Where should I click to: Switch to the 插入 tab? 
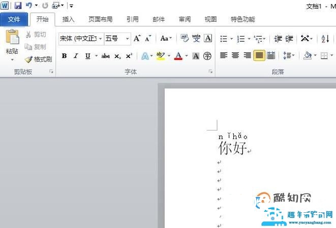click(x=68, y=19)
